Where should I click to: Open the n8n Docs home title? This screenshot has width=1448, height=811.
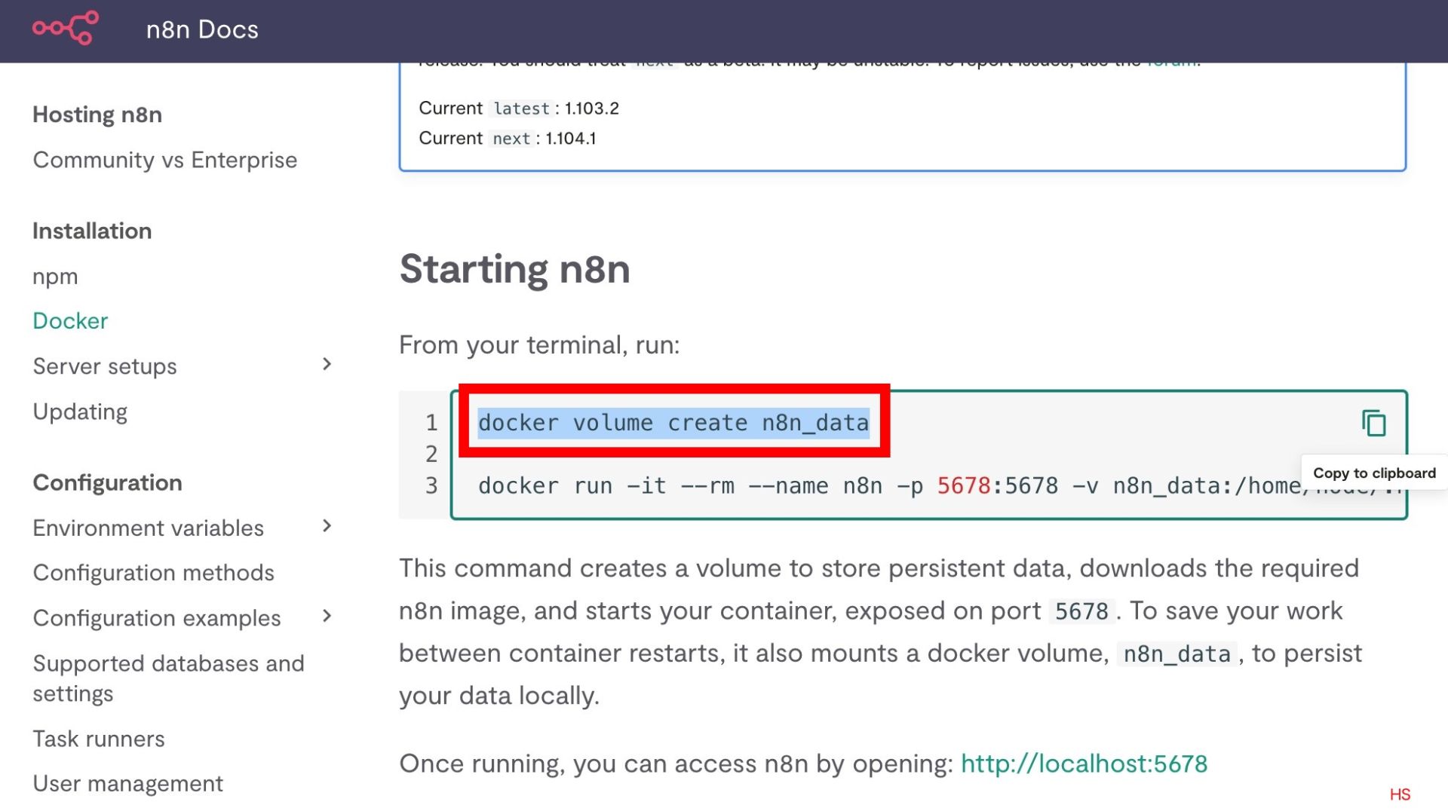click(x=202, y=29)
